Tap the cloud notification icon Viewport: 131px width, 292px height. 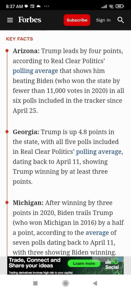(x=38, y=6)
